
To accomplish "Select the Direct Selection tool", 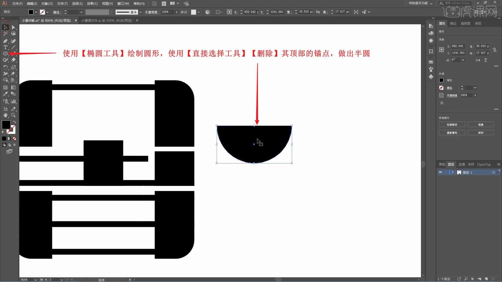I will [x=13, y=27].
